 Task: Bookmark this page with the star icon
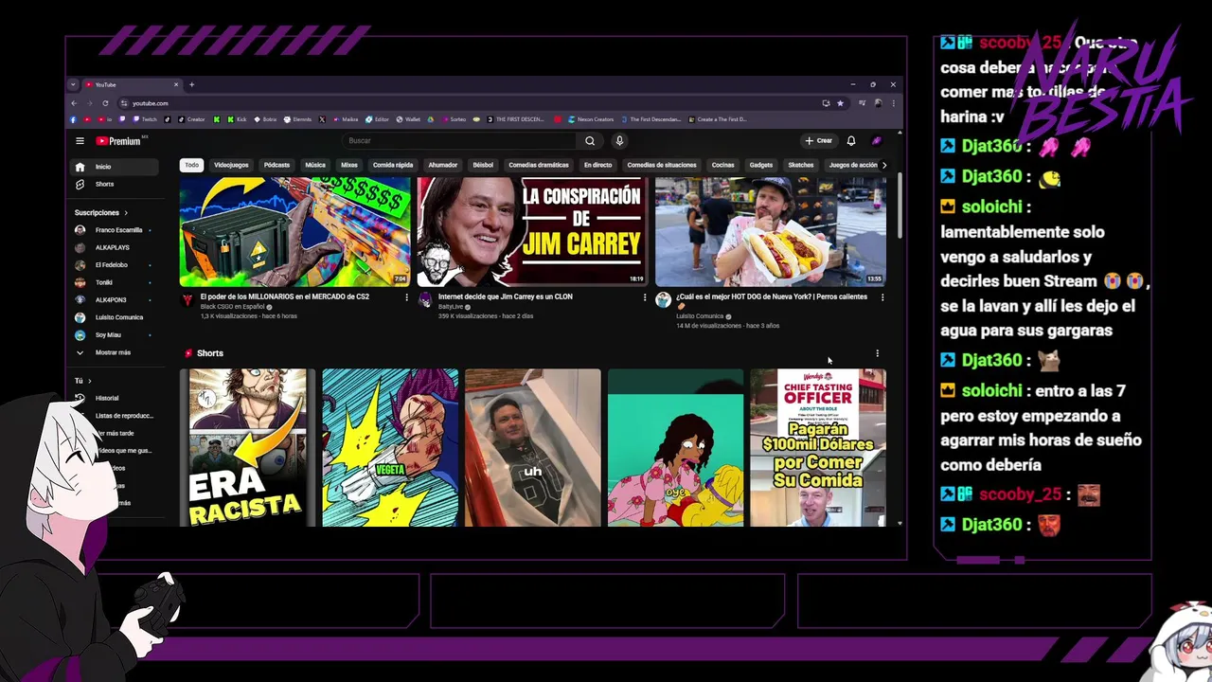(840, 103)
